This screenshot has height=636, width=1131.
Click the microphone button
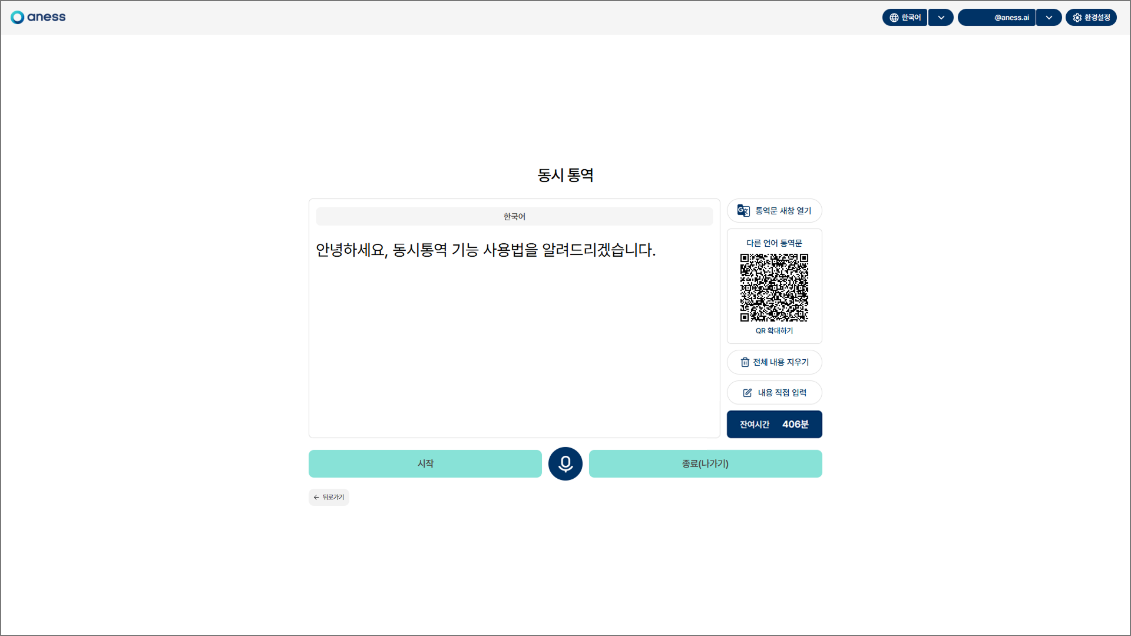[565, 463]
